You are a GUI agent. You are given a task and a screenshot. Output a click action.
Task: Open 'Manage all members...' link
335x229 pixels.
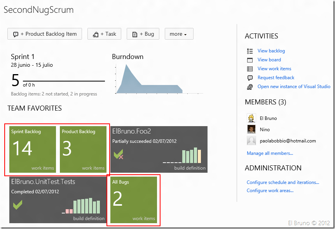(270, 153)
